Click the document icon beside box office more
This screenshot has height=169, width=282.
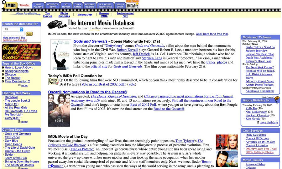[x=19, y=85]
